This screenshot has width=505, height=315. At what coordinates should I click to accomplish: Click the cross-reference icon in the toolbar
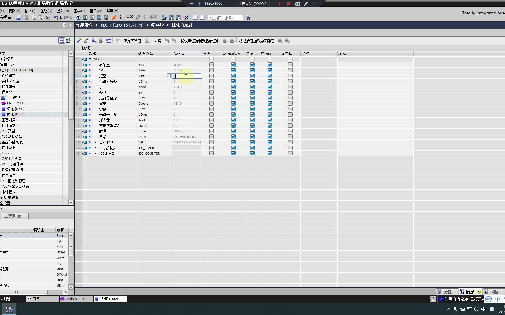(x=187, y=17)
